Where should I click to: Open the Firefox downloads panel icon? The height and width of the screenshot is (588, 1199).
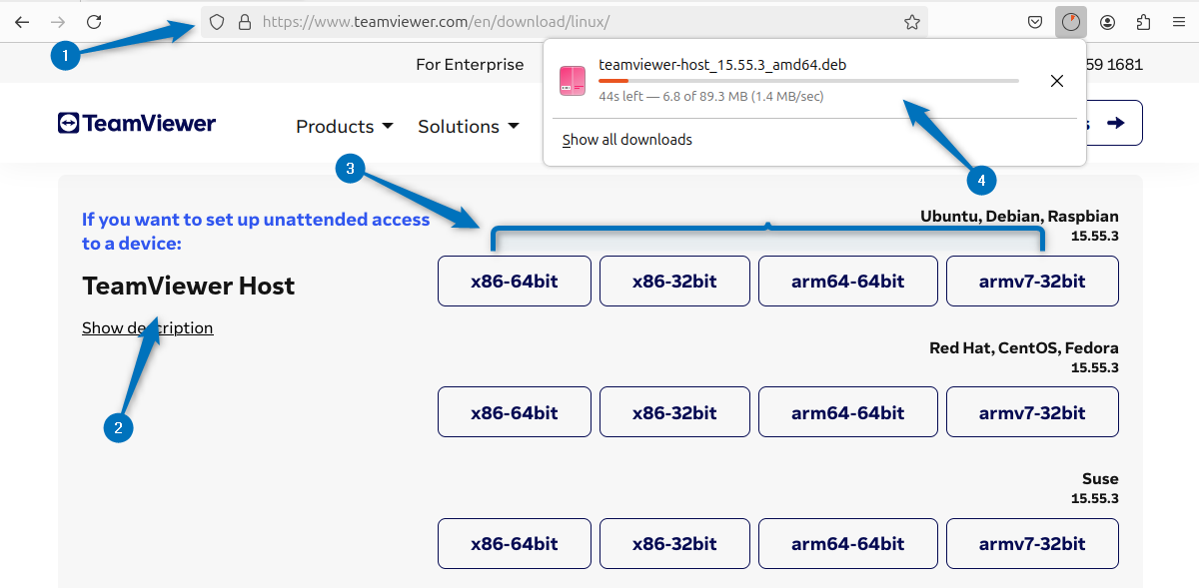pos(1070,21)
